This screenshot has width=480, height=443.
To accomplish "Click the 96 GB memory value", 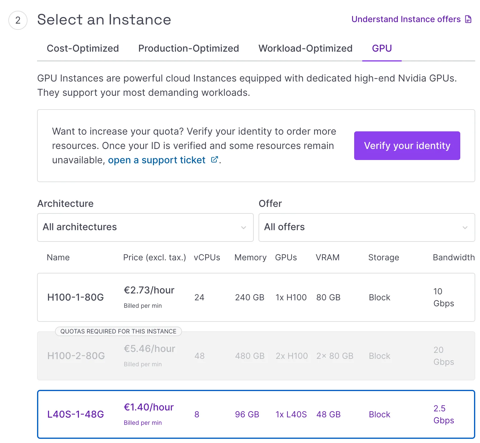I will pyautogui.click(x=247, y=414).
